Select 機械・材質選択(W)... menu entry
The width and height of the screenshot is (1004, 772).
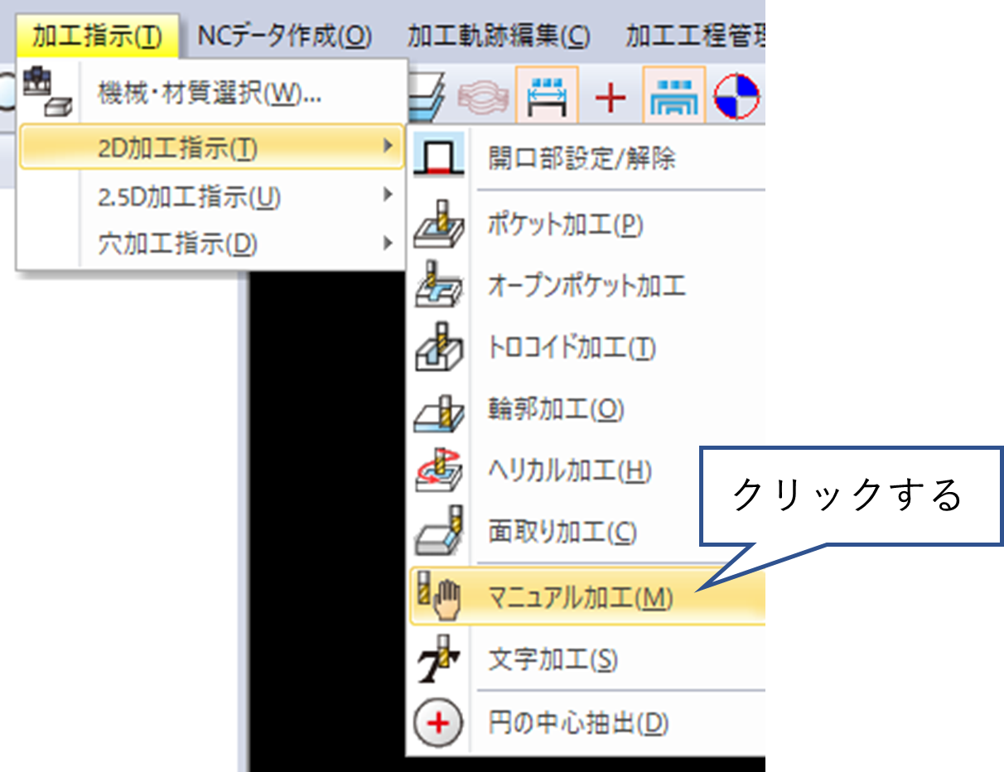tap(211, 93)
